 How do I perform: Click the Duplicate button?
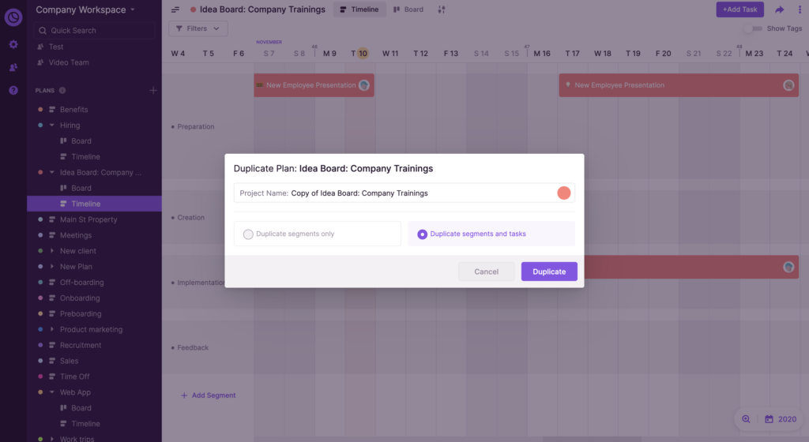coord(549,272)
